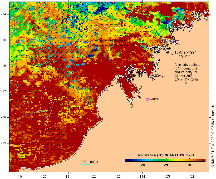Image resolution: width=216 pixels, height=179 pixels.
Task: Click the magenta drifter marker symbol
Action: [x=148, y=100]
